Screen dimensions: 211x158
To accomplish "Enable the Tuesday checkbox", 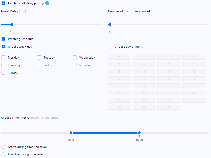I will pyautogui.click(x=39, y=58).
